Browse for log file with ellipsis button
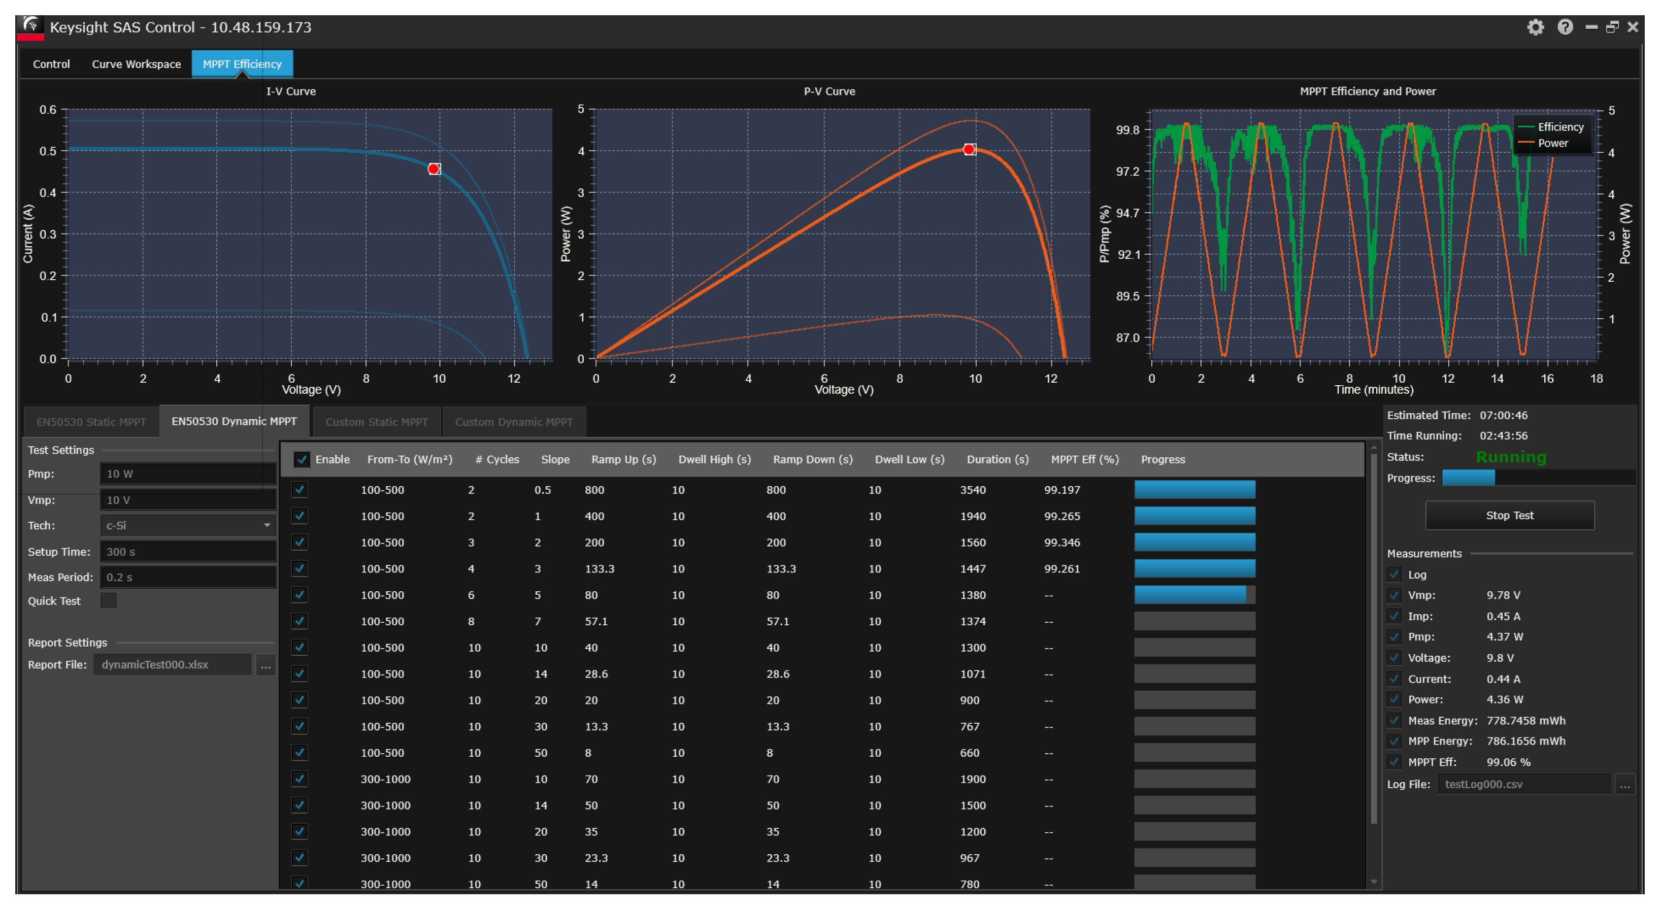The width and height of the screenshot is (1660, 910). [1624, 784]
